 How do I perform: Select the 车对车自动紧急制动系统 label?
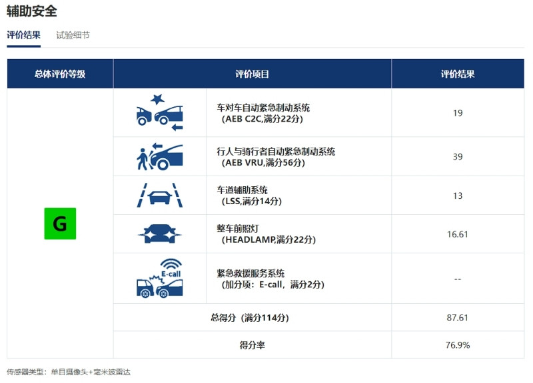[263, 108]
